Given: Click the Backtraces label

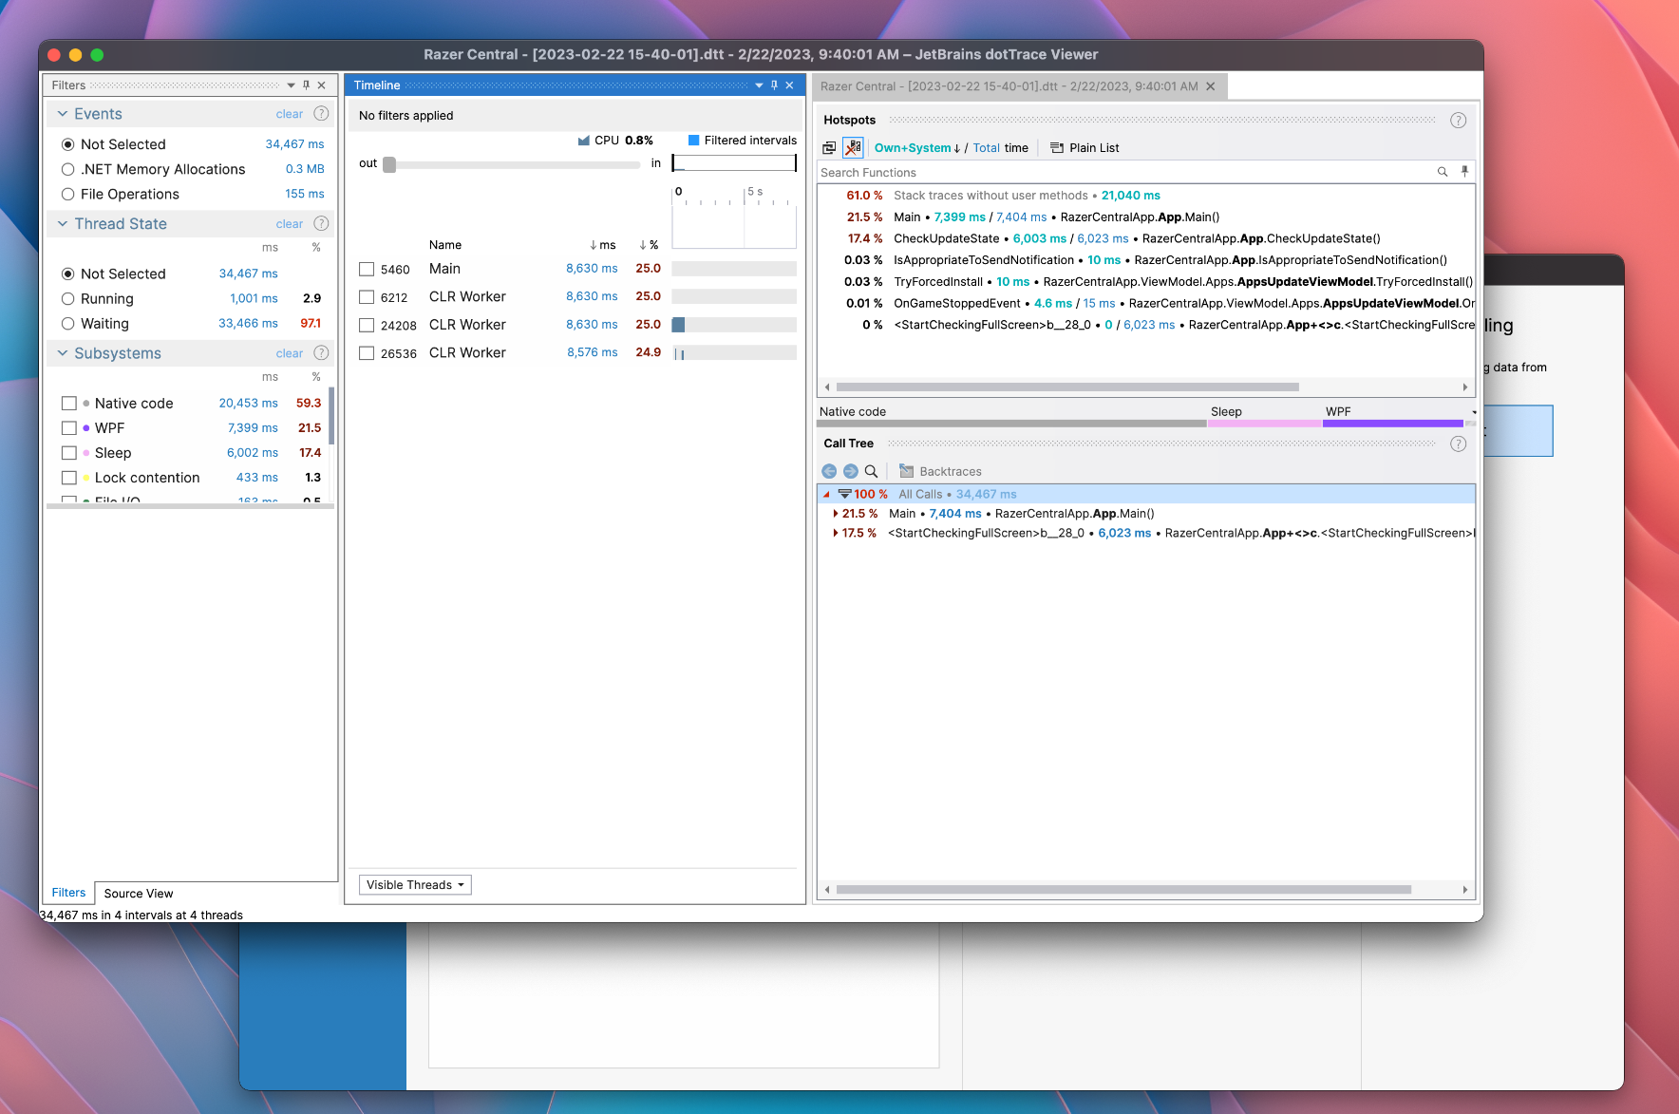Looking at the screenshot, I should point(951,472).
